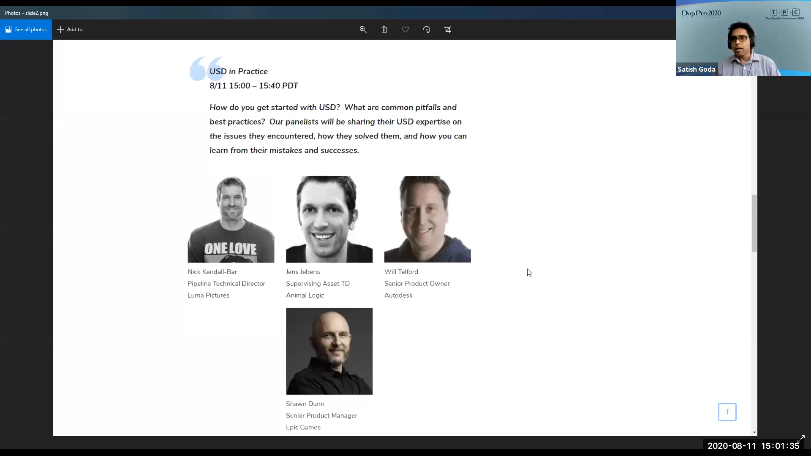Viewport: 811px width, 456px height.
Task: Click 'Animal Logic' text
Action: click(305, 296)
